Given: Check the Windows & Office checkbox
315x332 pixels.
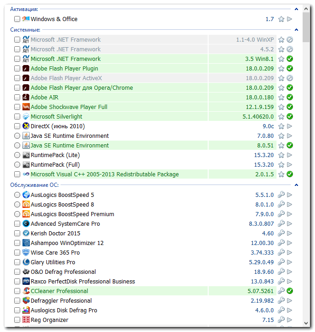Looking at the screenshot, I should pyautogui.click(x=17, y=19).
